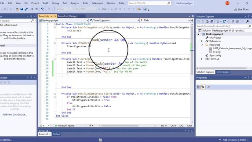The image size is (252, 142).
Task: Click the Pending Changes Filter clock icon
Action: pos(218,21)
